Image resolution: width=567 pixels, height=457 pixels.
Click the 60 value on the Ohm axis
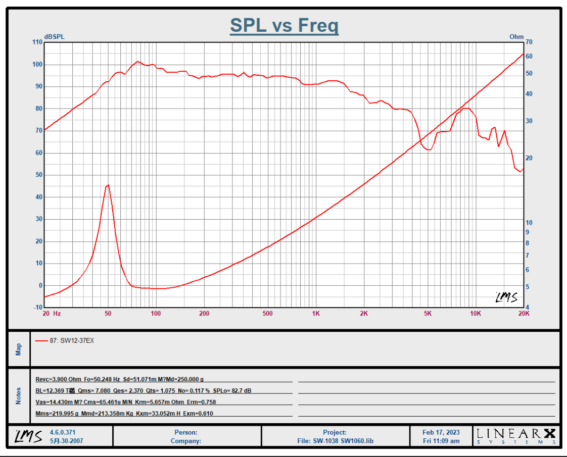tap(529, 57)
